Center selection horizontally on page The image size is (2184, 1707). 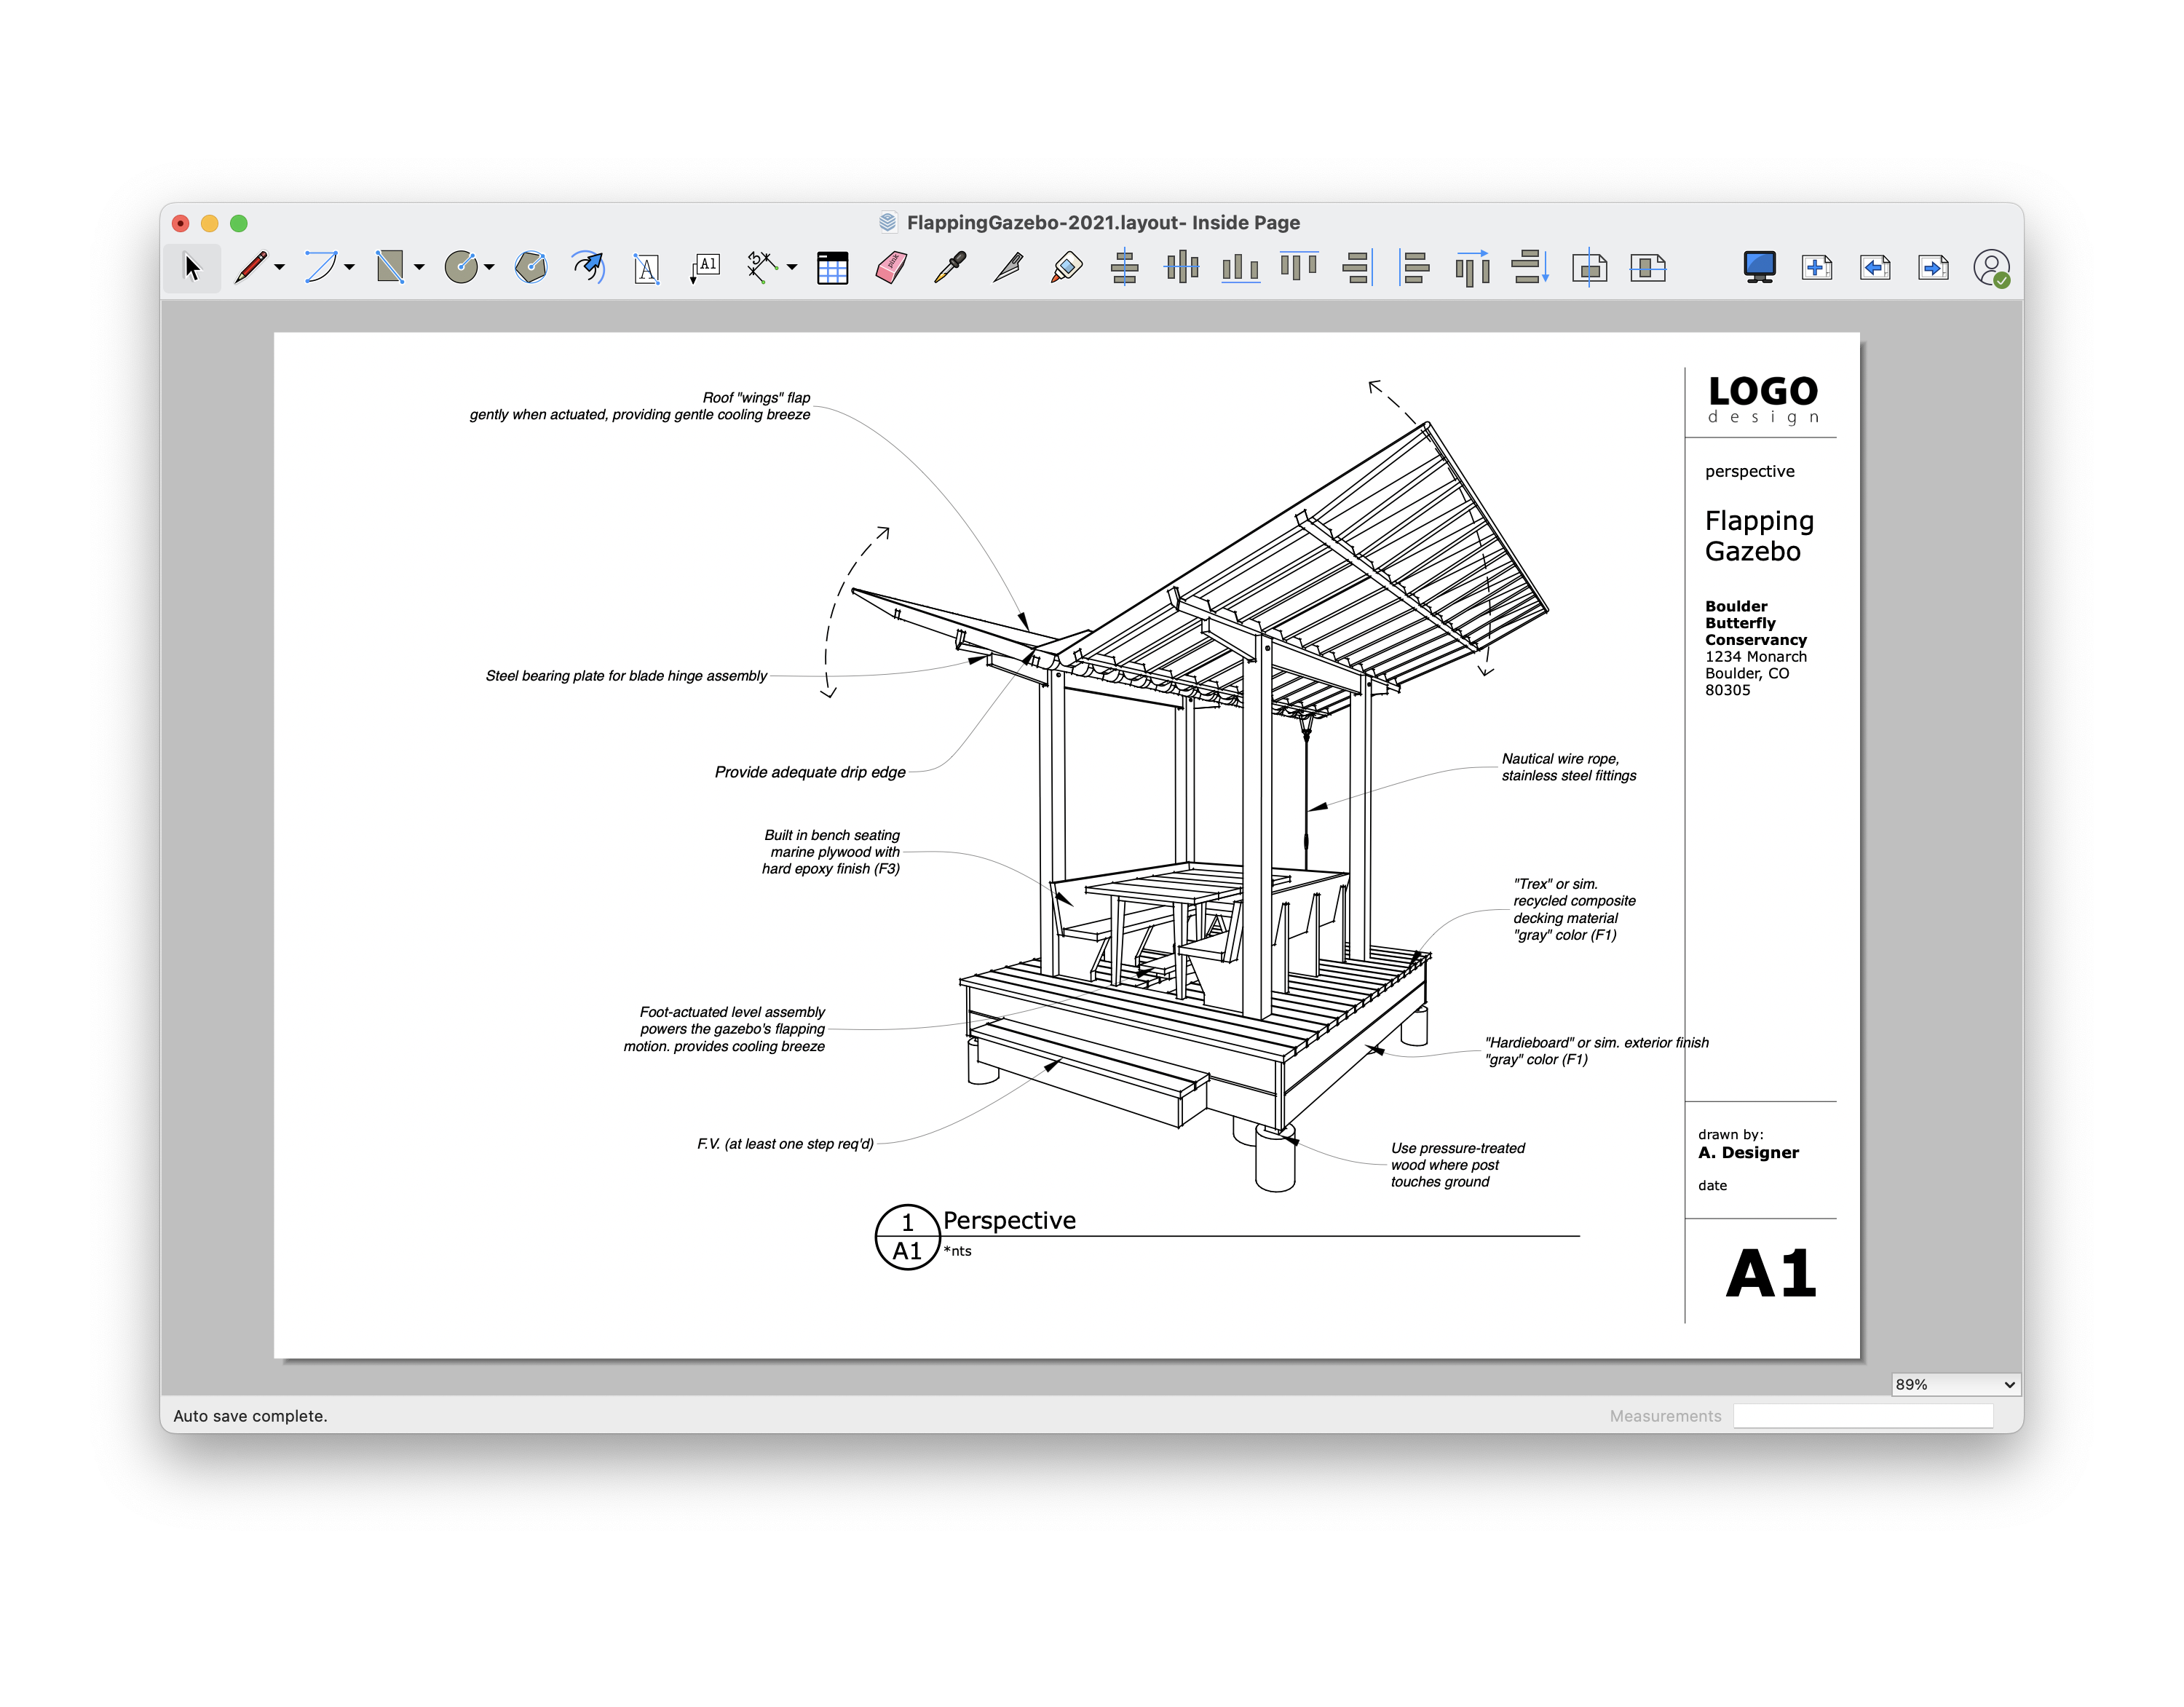tap(1648, 268)
